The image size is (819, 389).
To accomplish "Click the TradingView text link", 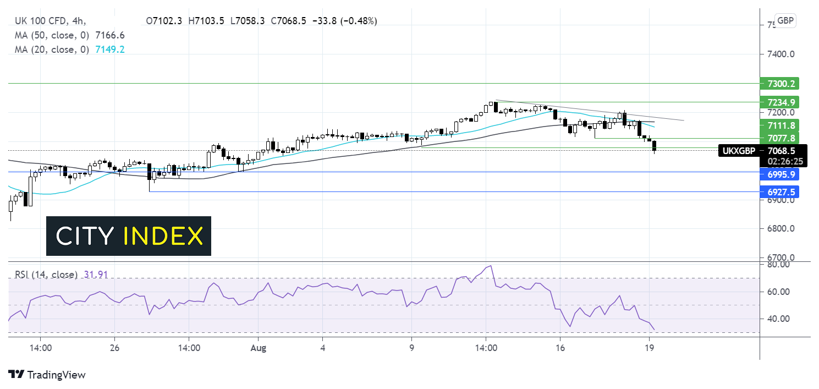I will click(57, 375).
